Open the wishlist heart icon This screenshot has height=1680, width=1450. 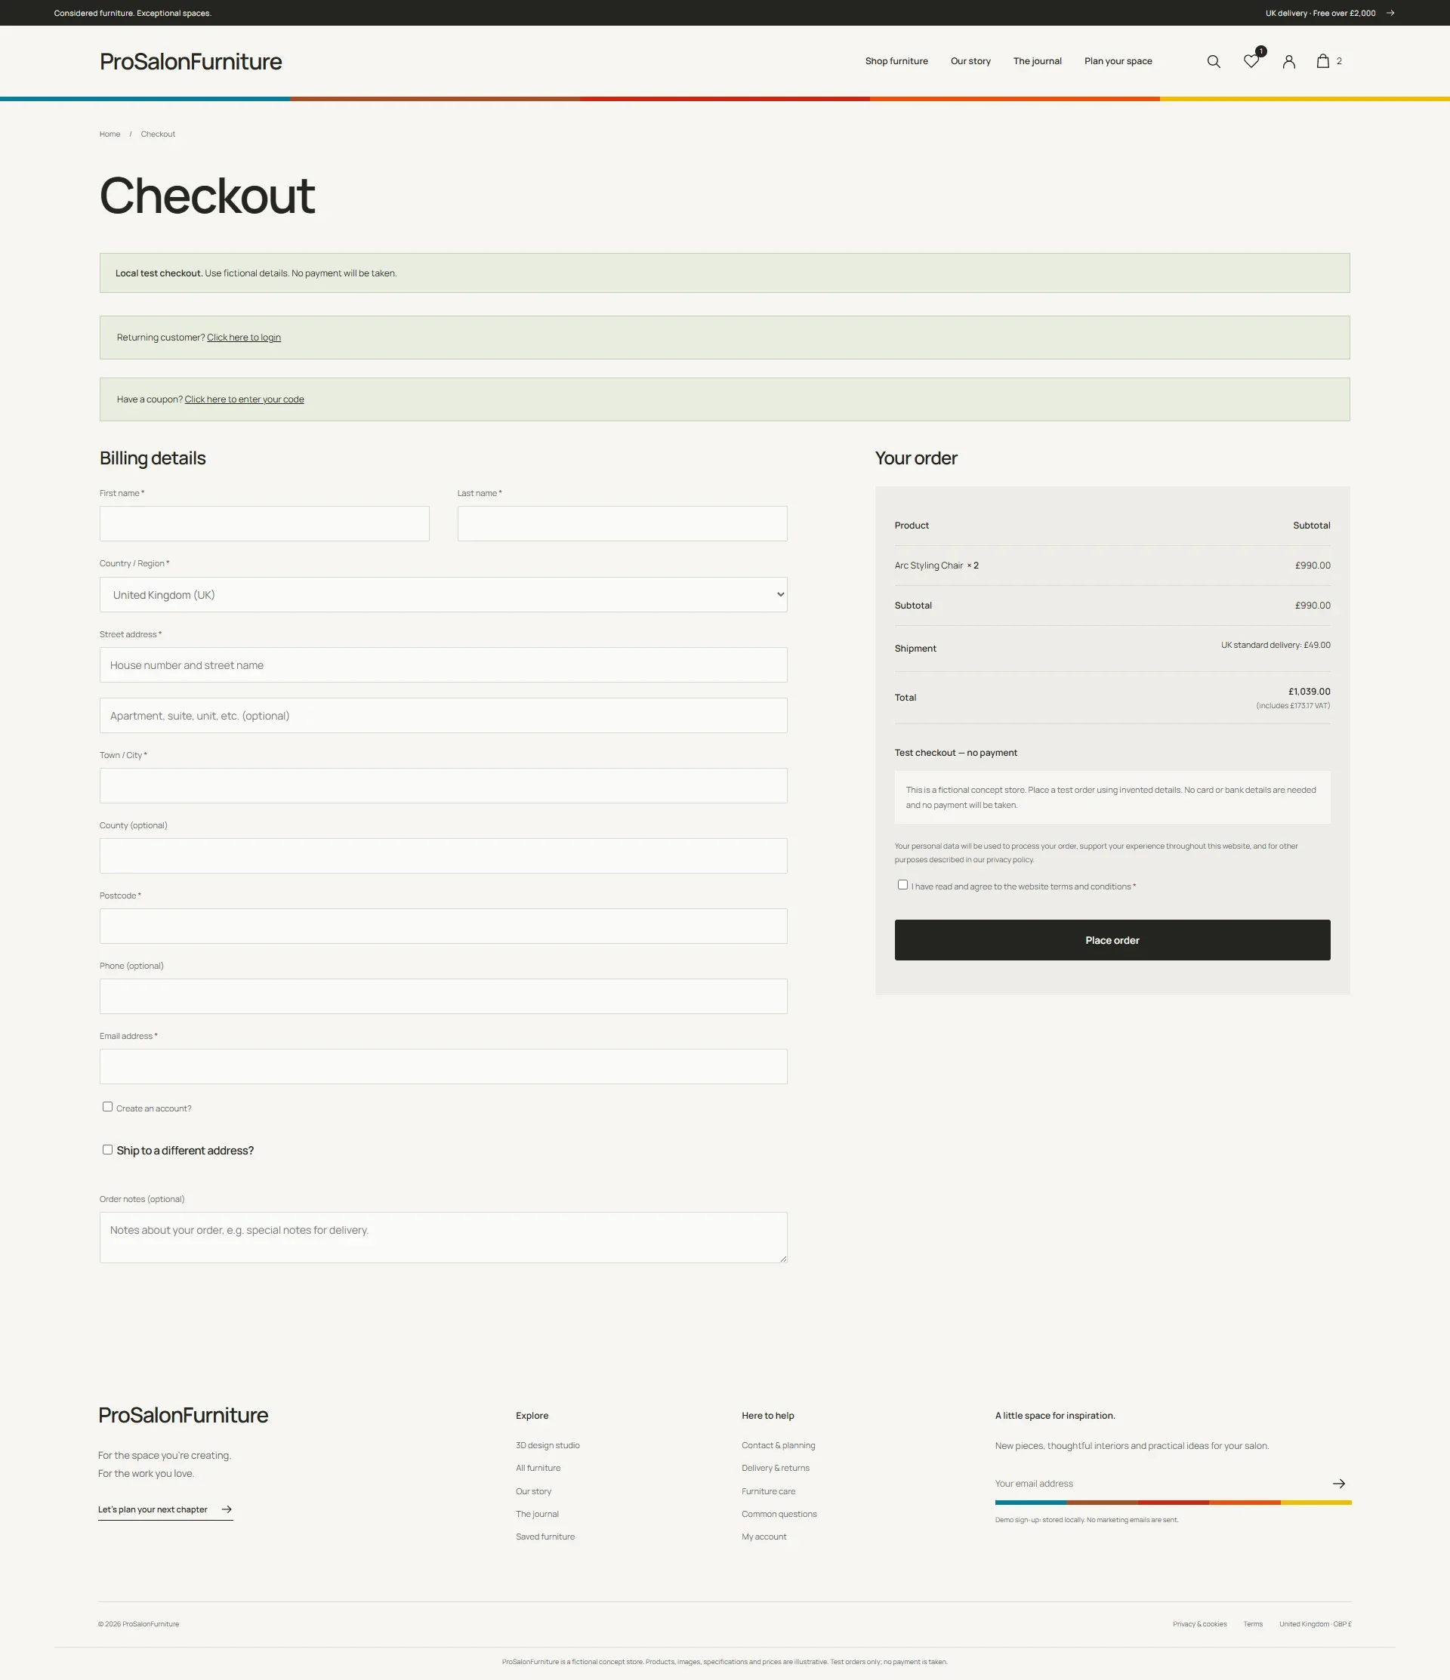click(x=1251, y=62)
